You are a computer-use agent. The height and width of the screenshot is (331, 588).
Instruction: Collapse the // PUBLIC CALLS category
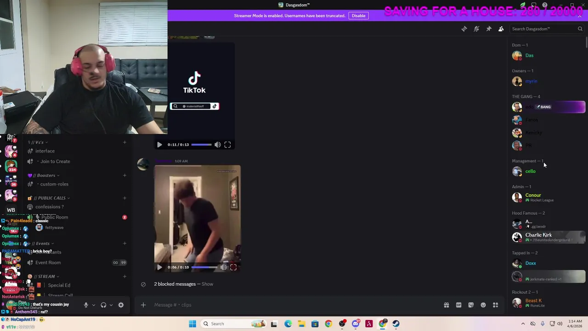[x=49, y=198]
